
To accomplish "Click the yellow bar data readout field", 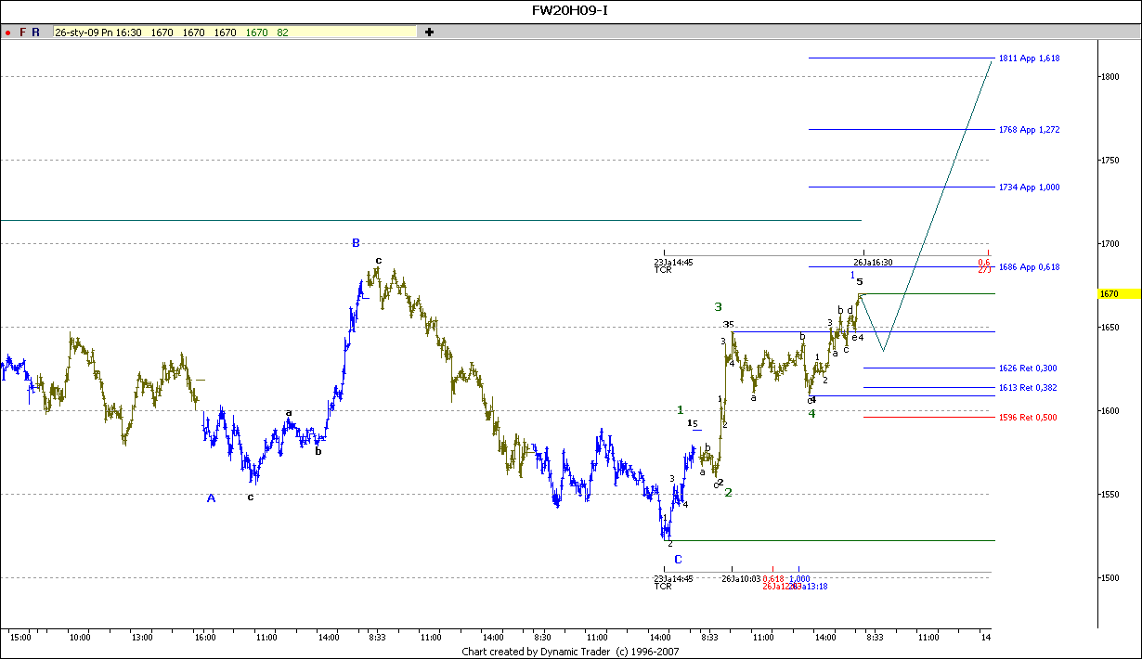I will [234, 32].
